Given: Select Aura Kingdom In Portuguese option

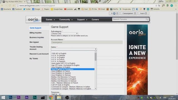Looking at the screenshot, I should 73,69.
